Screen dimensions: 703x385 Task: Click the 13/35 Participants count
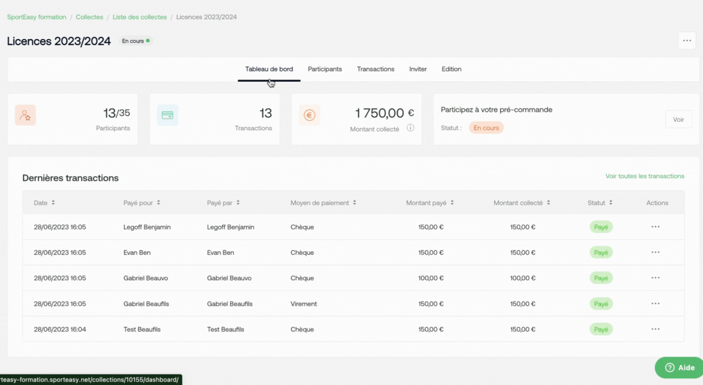116,113
